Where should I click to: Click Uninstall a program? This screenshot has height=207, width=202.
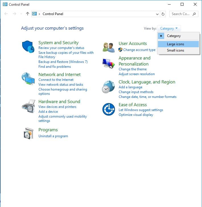pos(53,136)
